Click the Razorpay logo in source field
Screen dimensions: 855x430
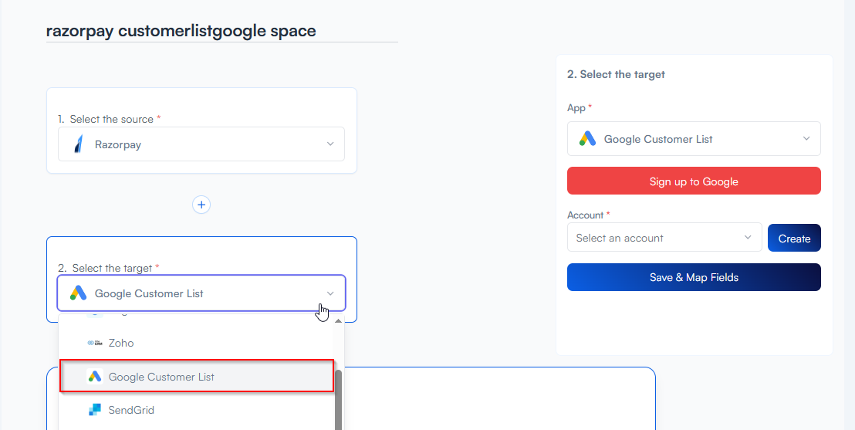[x=77, y=144]
